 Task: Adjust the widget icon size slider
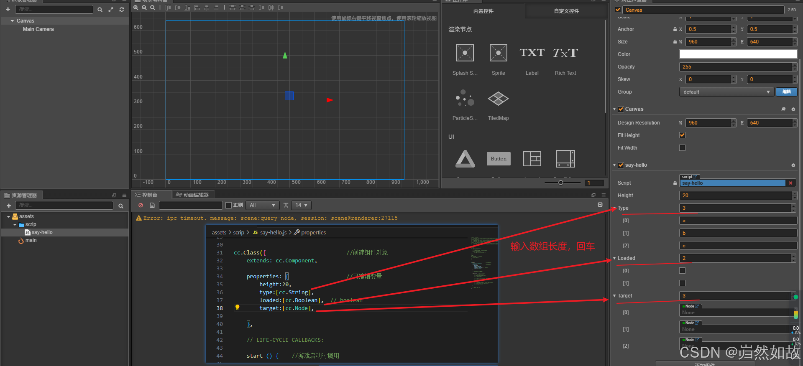coord(561,183)
